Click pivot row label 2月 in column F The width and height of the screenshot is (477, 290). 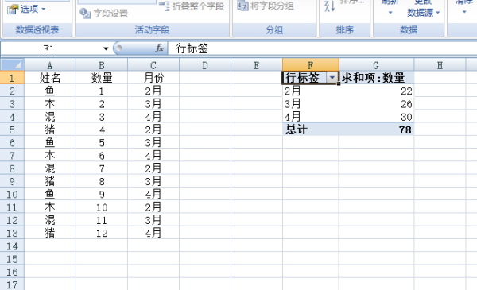point(311,91)
